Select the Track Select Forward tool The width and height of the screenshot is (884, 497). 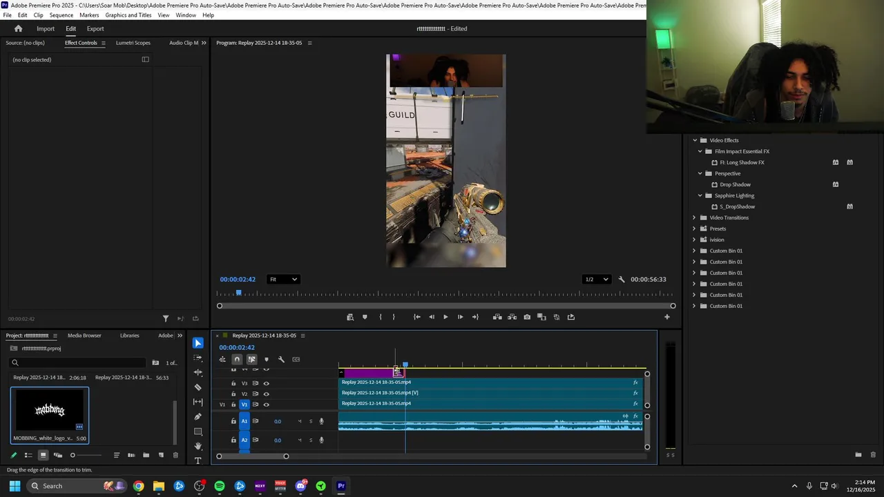point(198,358)
